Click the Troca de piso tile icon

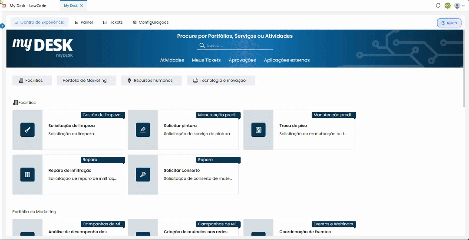[258, 130]
